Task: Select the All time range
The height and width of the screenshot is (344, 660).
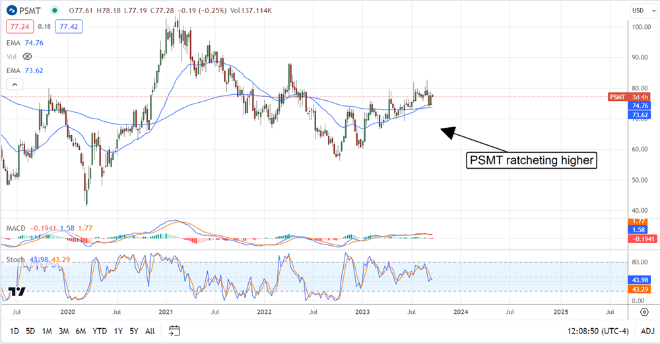Action: [x=150, y=331]
